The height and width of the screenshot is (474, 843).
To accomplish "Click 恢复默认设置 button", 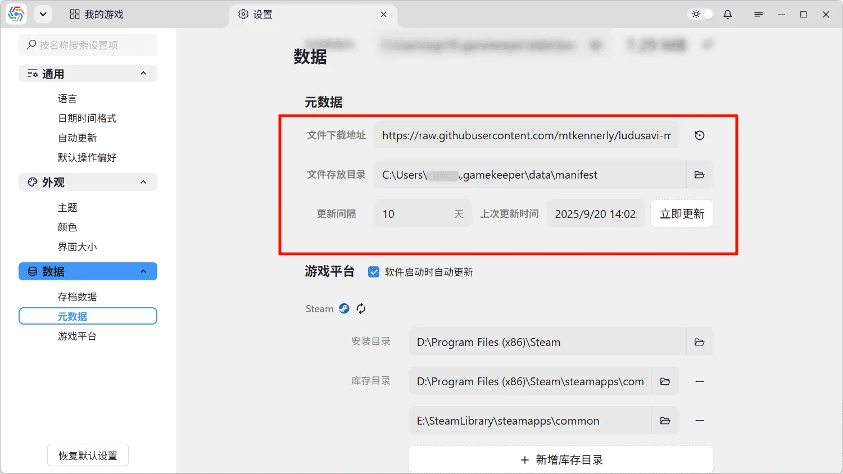I will point(88,455).
